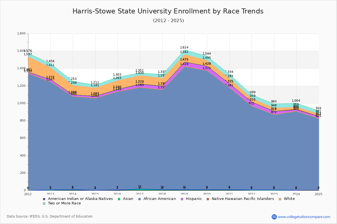Click the 1,614 data label for 2019

click(x=184, y=48)
